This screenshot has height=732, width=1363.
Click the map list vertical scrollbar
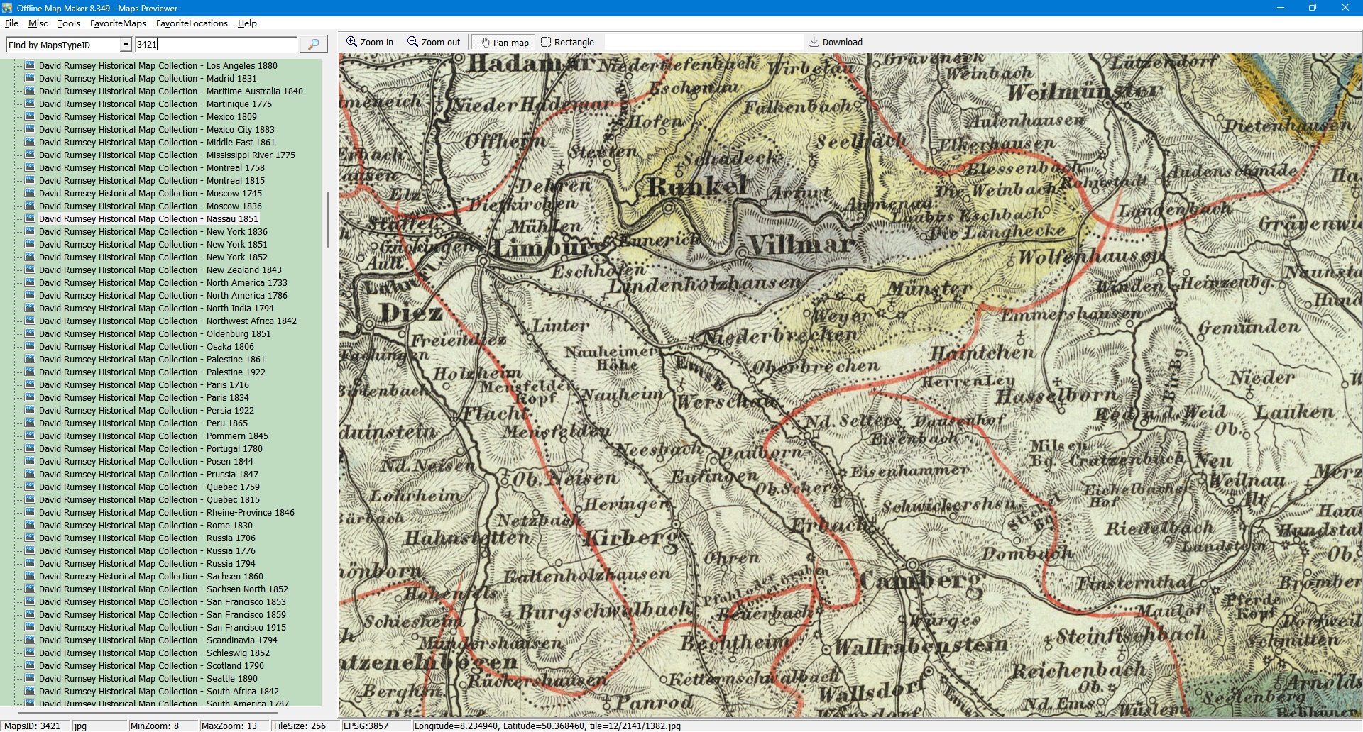[327, 220]
